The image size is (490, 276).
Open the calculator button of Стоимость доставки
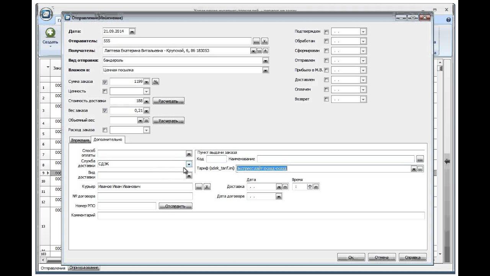pos(146,101)
